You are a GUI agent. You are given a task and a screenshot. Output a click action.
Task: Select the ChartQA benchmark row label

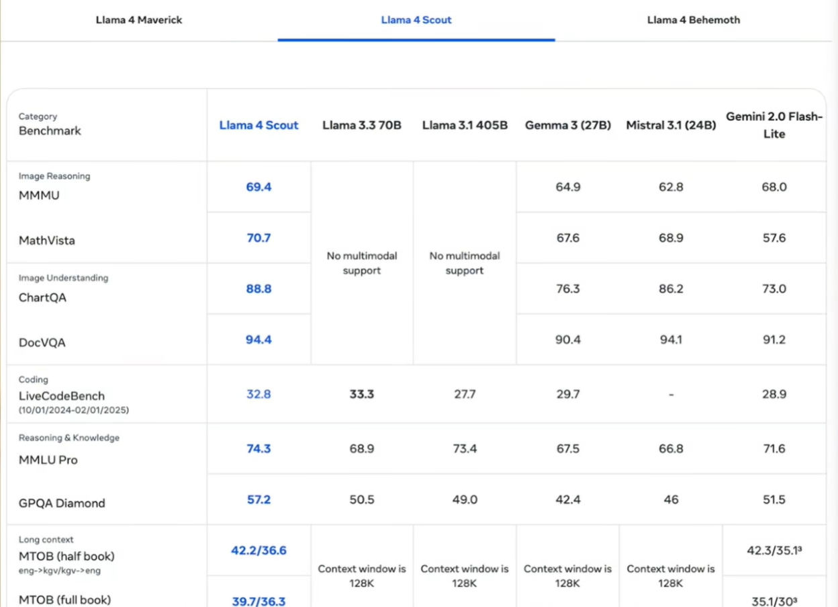click(x=42, y=298)
